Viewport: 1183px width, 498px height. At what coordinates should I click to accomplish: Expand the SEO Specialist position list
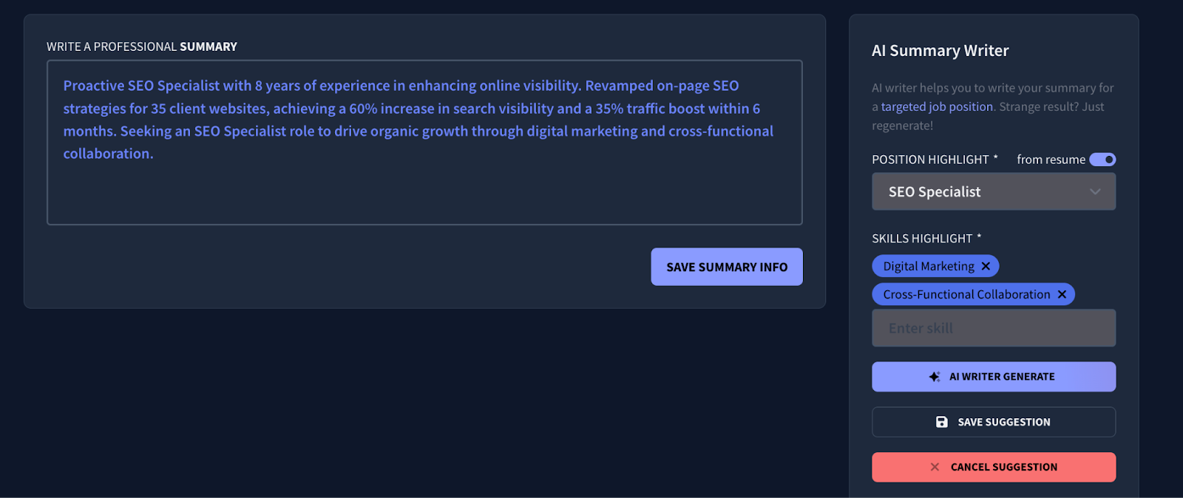tap(993, 191)
